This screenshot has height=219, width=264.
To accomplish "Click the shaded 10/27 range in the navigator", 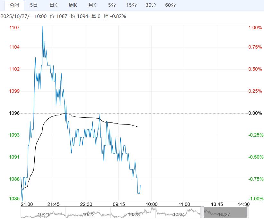I will [x=225, y=213].
